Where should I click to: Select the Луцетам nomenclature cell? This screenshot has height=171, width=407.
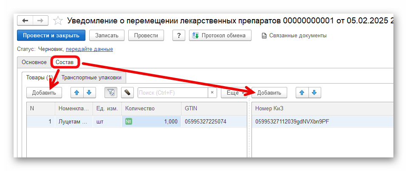tap(74, 121)
